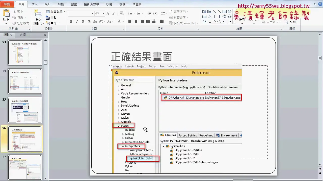
Task: Open the Text Direction (文字方向) dropdown
Action: click(x=179, y=12)
